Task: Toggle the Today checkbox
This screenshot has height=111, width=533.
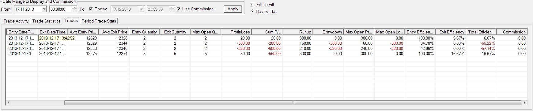Action: coord(91,9)
